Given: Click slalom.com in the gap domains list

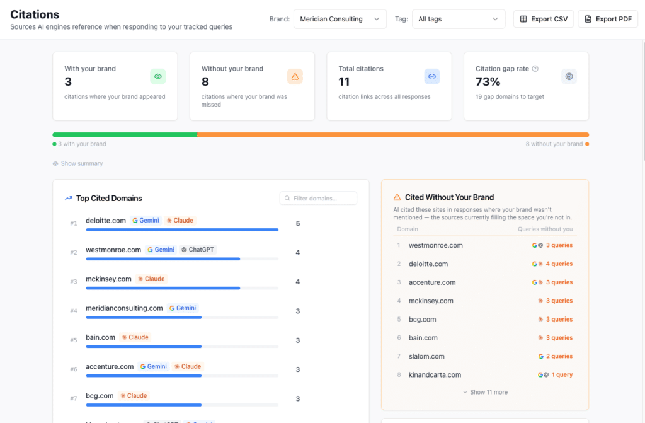Looking at the screenshot, I should click(x=426, y=356).
